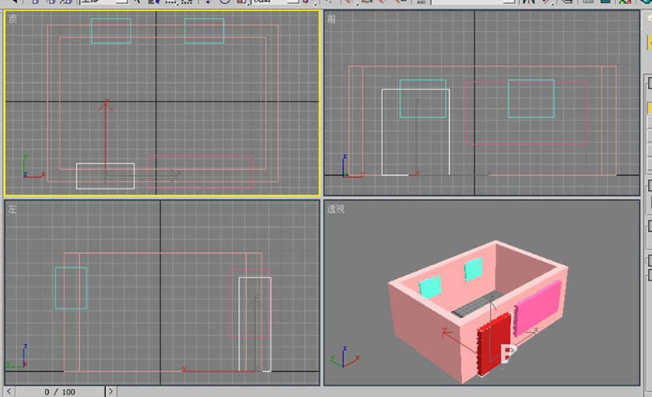Click the time slider showing 0 / 100

coord(59,391)
